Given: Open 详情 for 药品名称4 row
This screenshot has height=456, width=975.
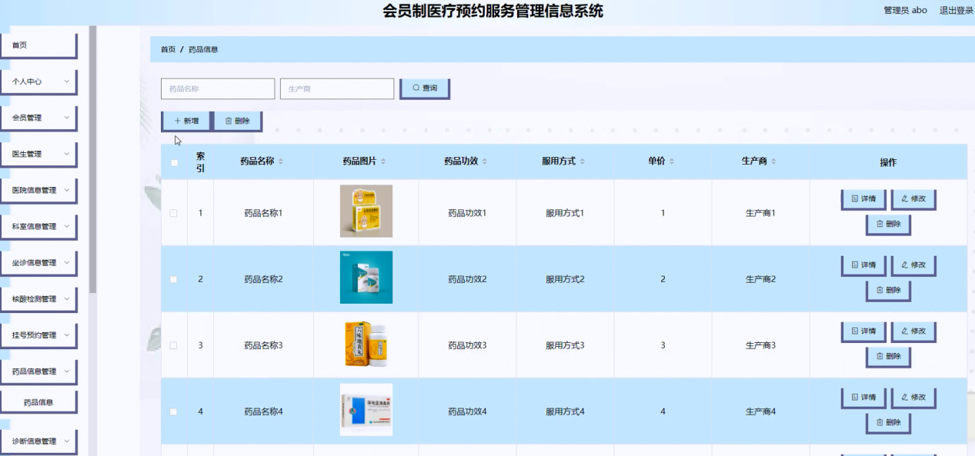Looking at the screenshot, I should 863,398.
